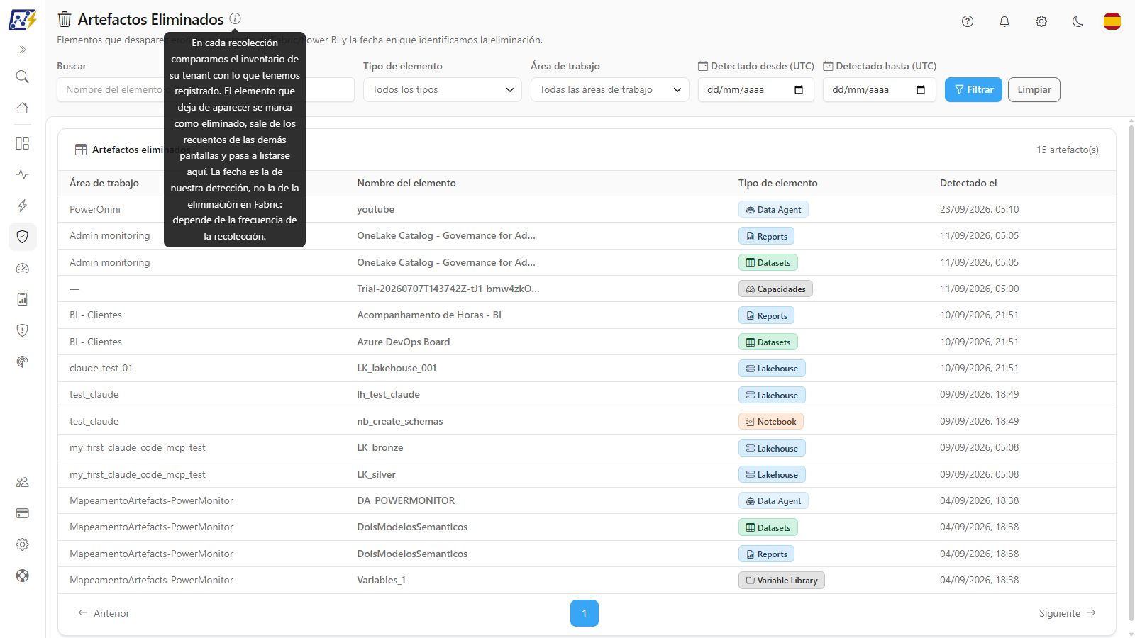Open the clipboard chart icon in the sidebar
Image resolution: width=1135 pixels, height=638 pixels.
pos(23,299)
